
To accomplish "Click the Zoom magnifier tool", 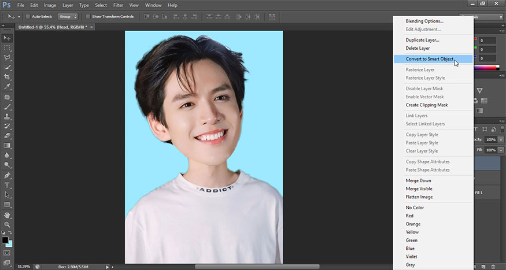I will (7, 224).
